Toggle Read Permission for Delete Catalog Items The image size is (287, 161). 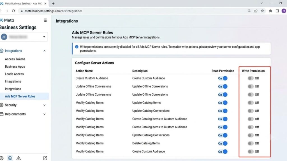(x=223, y=143)
